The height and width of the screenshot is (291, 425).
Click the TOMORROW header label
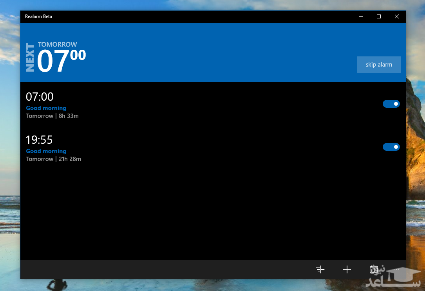(x=58, y=44)
